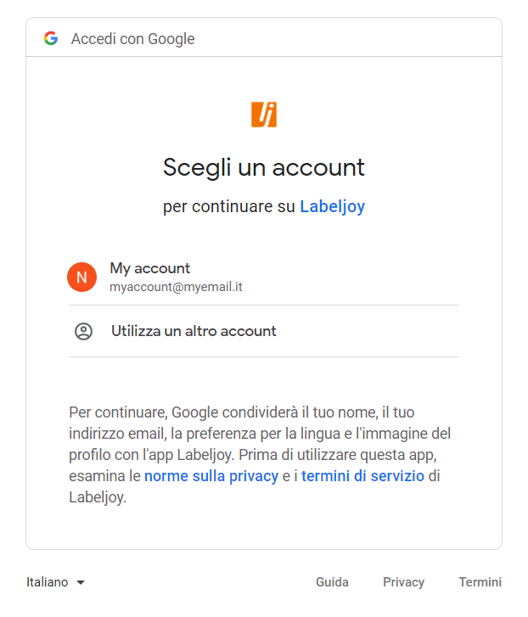Open the Italiano language dropdown

(55, 582)
